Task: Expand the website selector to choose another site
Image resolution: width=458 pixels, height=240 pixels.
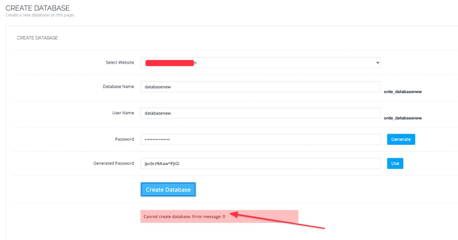Action: click(261, 62)
